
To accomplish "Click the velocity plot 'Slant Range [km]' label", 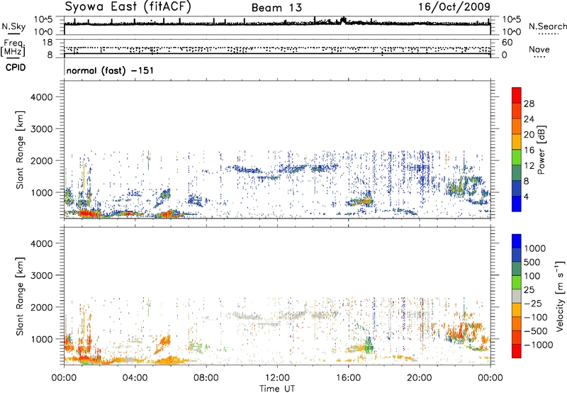I will [x=20, y=296].
